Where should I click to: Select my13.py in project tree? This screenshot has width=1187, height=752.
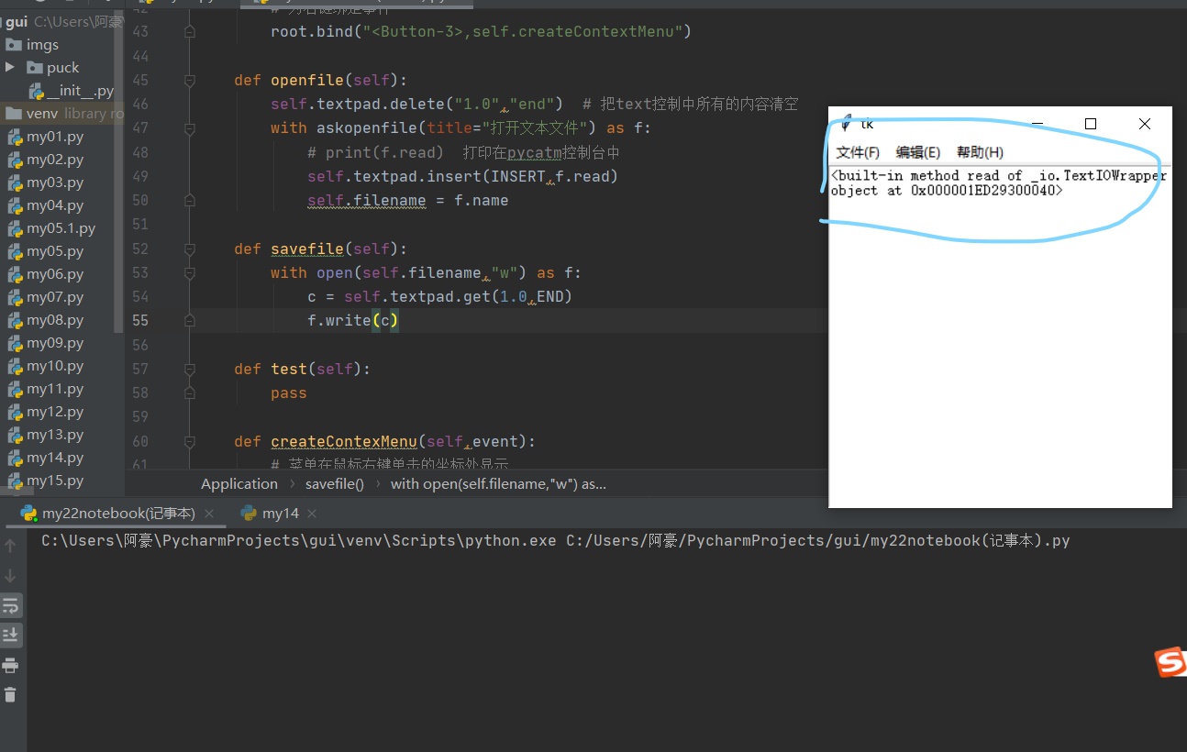pyautogui.click(x=55, y=435)
